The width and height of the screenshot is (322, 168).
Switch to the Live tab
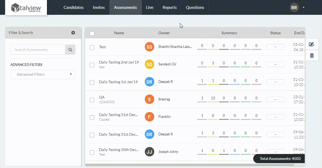150,7
